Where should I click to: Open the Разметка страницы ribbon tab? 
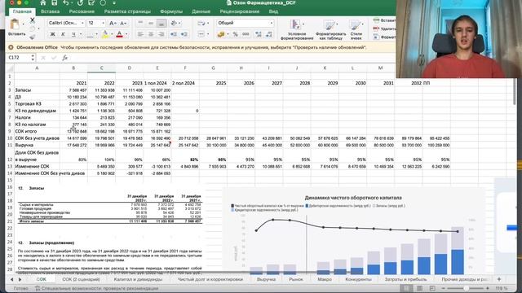click(x=127, y=11)
